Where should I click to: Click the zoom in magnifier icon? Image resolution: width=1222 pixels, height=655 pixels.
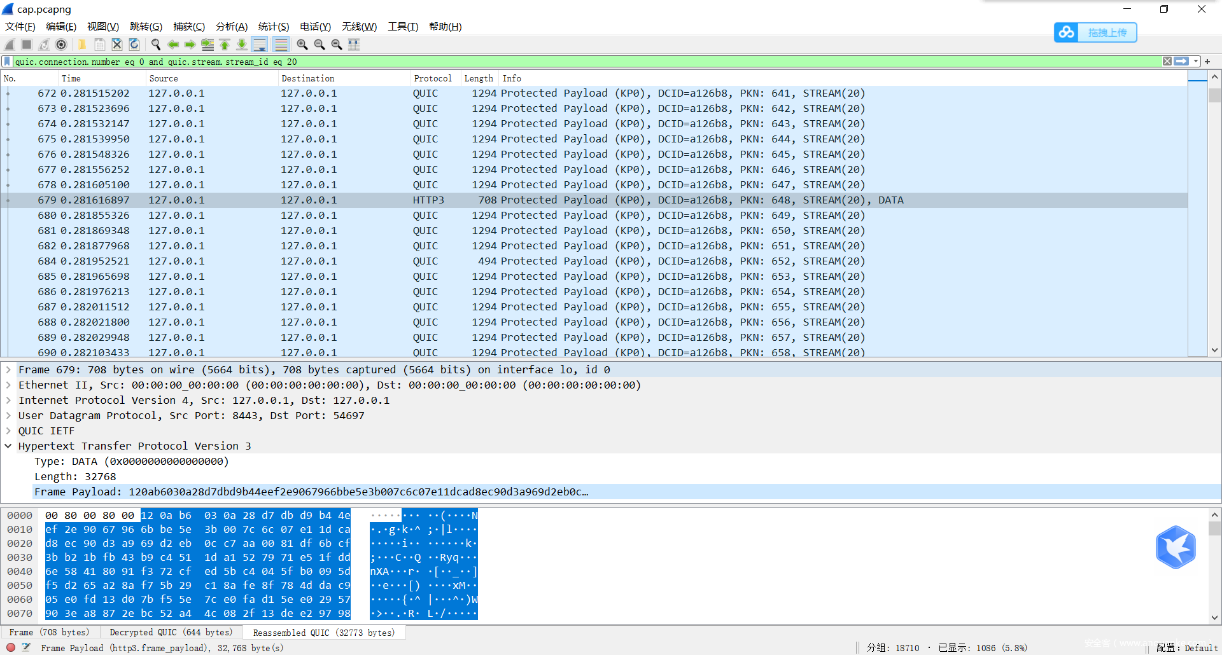tap(302, 45)
